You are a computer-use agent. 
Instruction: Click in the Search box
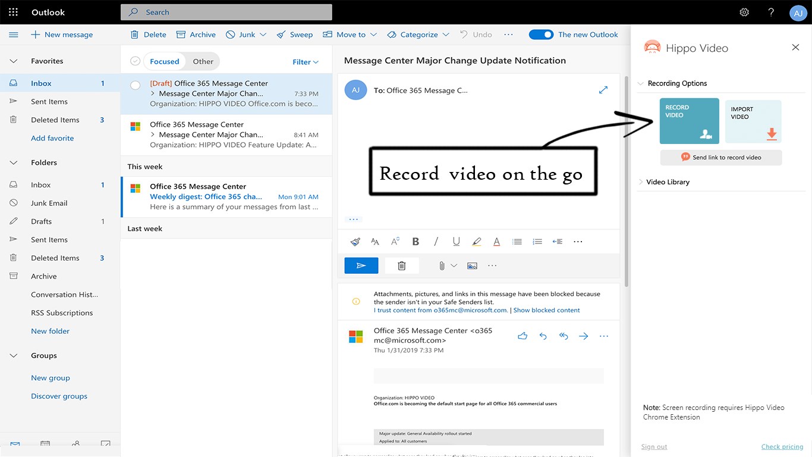[226, 12]
